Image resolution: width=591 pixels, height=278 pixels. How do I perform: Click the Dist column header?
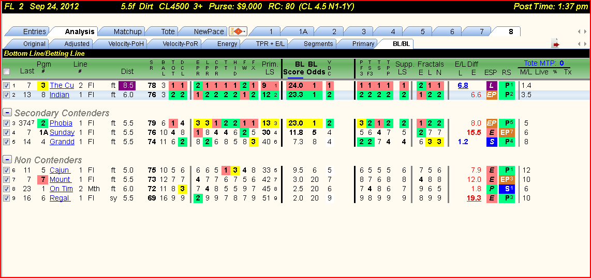pos(127,71)
